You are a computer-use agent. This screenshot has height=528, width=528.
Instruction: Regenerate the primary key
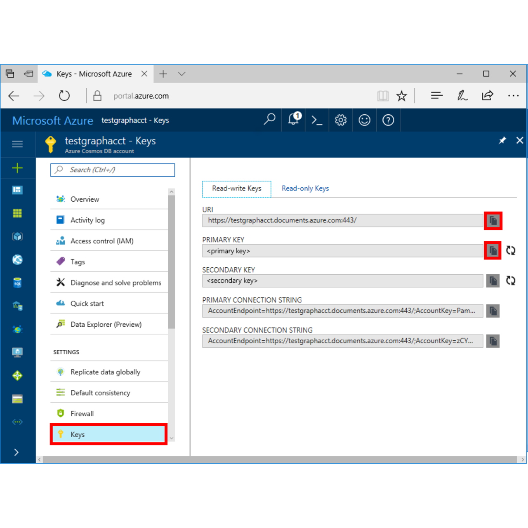511,251
